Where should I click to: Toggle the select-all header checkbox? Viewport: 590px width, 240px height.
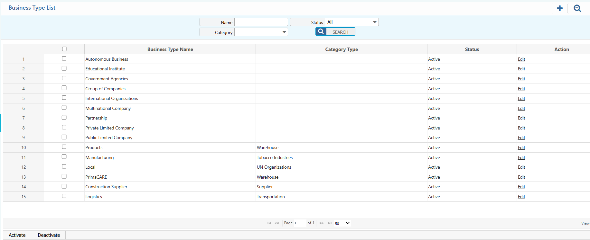tap(64, 49)
